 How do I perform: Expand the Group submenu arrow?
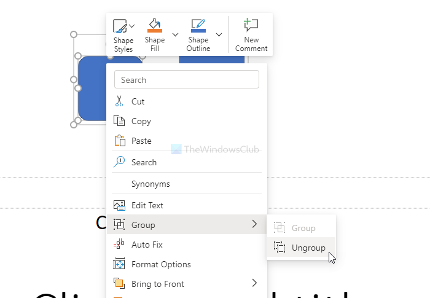(254, 224)
